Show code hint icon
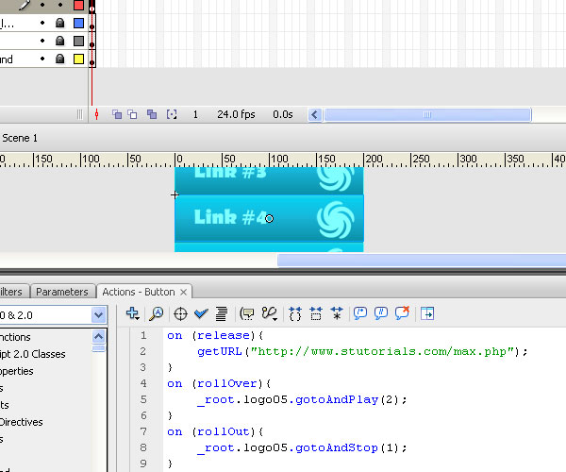This screenshot has height=472, width=566. pos(247,313)
